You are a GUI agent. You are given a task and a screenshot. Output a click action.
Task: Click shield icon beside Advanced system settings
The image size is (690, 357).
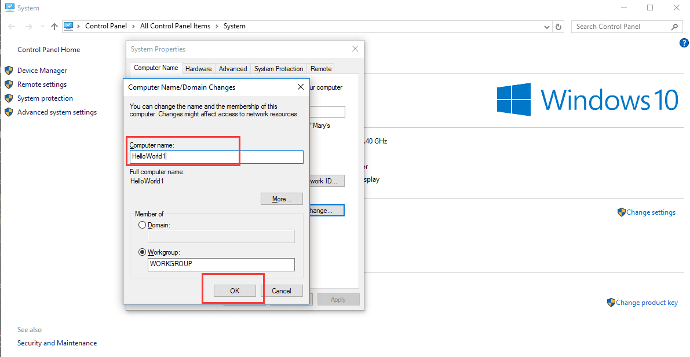[x=8, y=112]
